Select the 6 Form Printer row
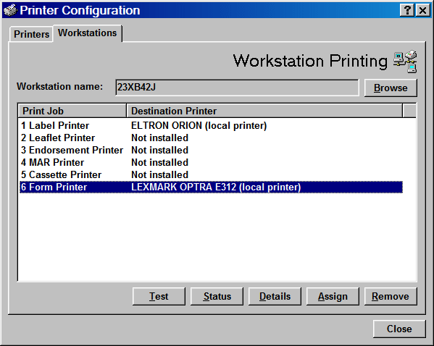Viewport: 434px width, 346px height. coord(211,187)
